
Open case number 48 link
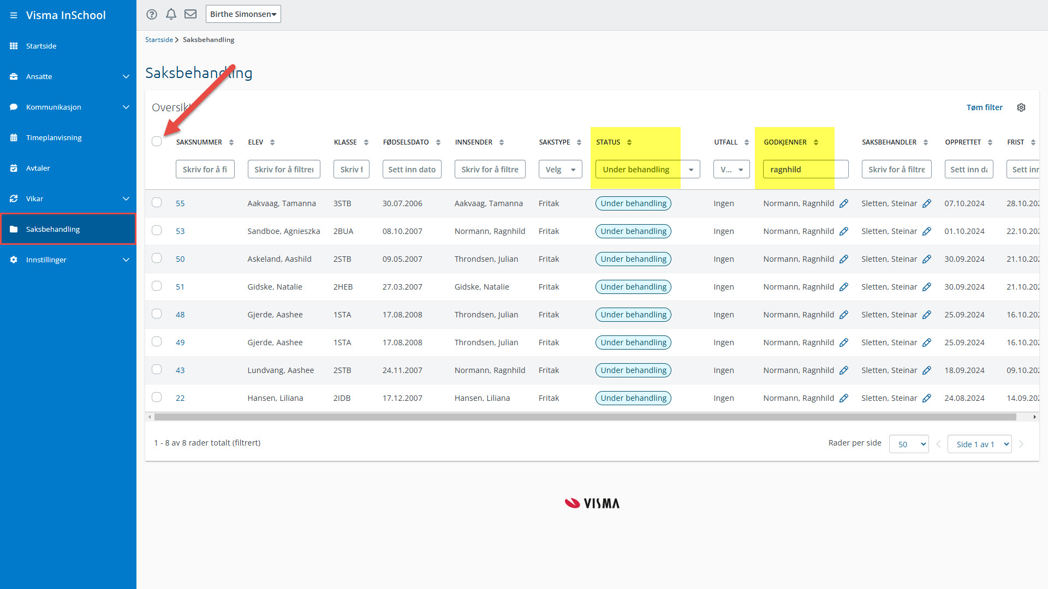click(180, 315)
